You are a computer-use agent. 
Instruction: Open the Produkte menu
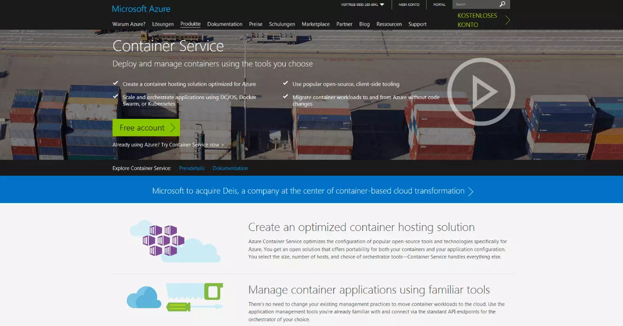[x=190, y=24]
